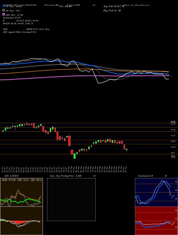Click the white 50 Day legend swatch

[4, 10]
